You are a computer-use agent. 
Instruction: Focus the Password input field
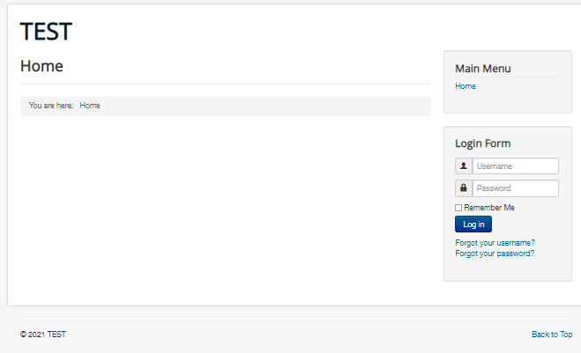[x=515, y=188]
